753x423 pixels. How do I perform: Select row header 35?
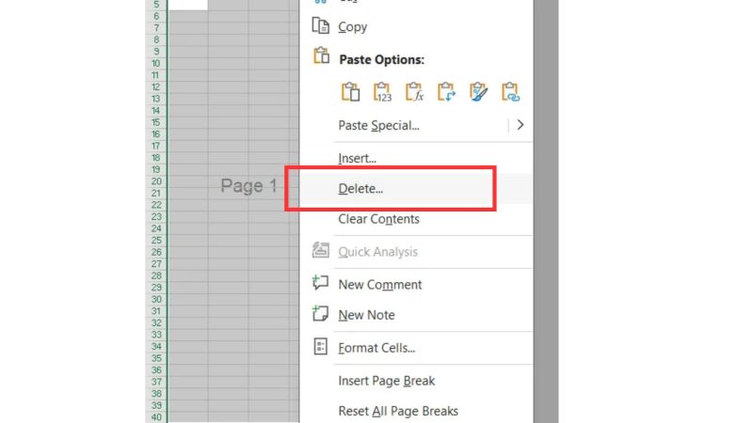pyautogui.click(x=156, y=358)
